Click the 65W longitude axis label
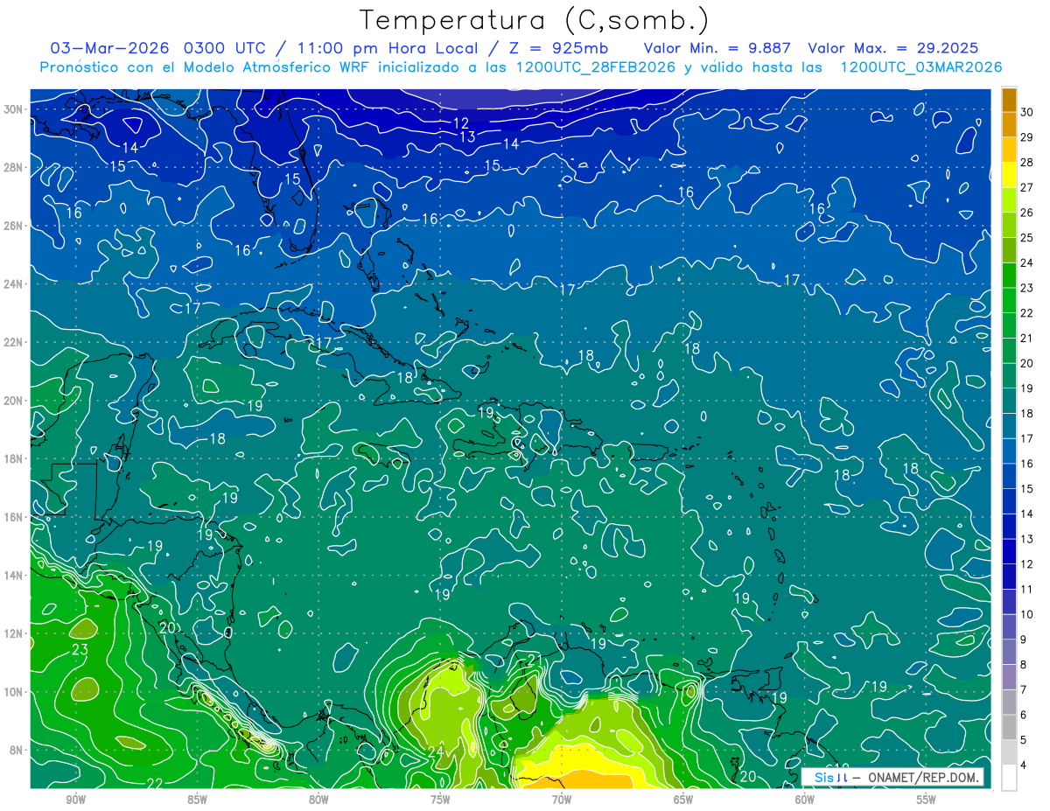This screenshot has width=1050, height=811. [x=683, y=800]
